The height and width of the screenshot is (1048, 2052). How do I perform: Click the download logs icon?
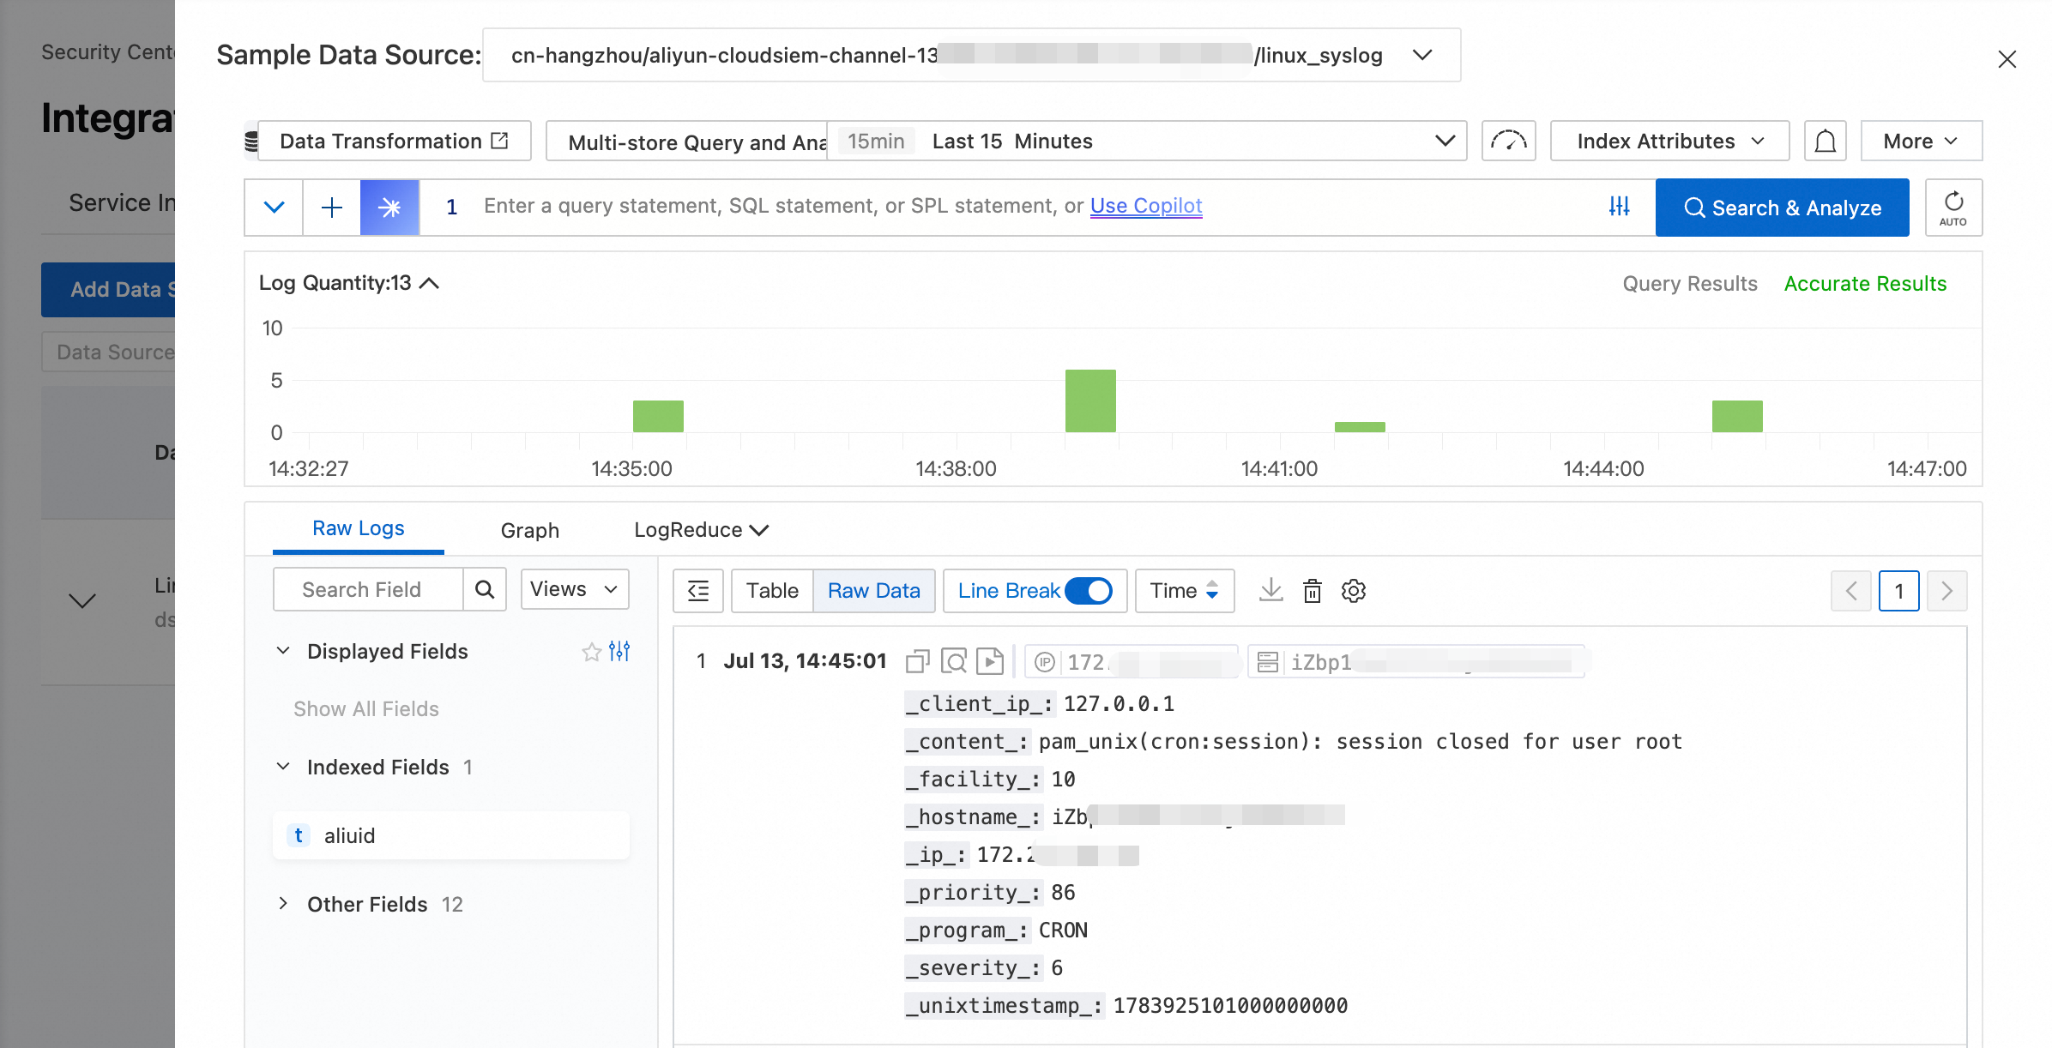coord(1270,590)
